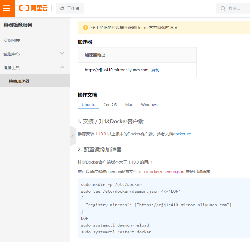Switch to the Windows tab
This screenshot has height=242, width=250.
[x=149, y=105]
